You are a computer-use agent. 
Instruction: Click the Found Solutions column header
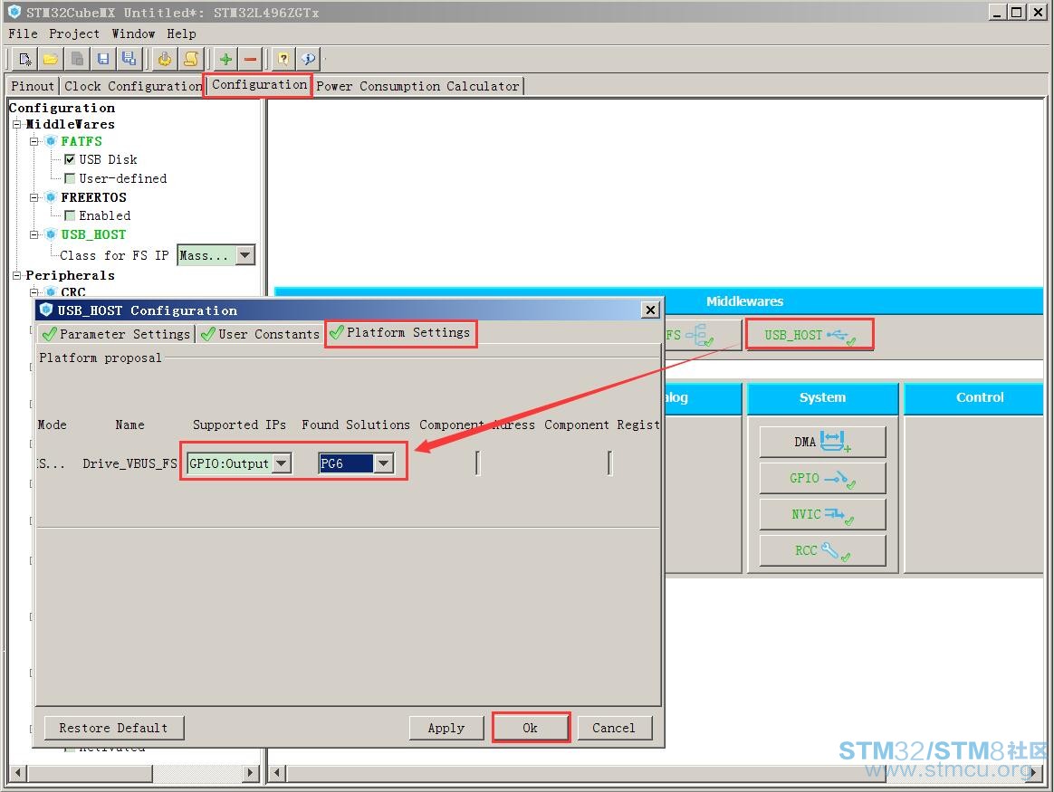(x=356, y=425)
